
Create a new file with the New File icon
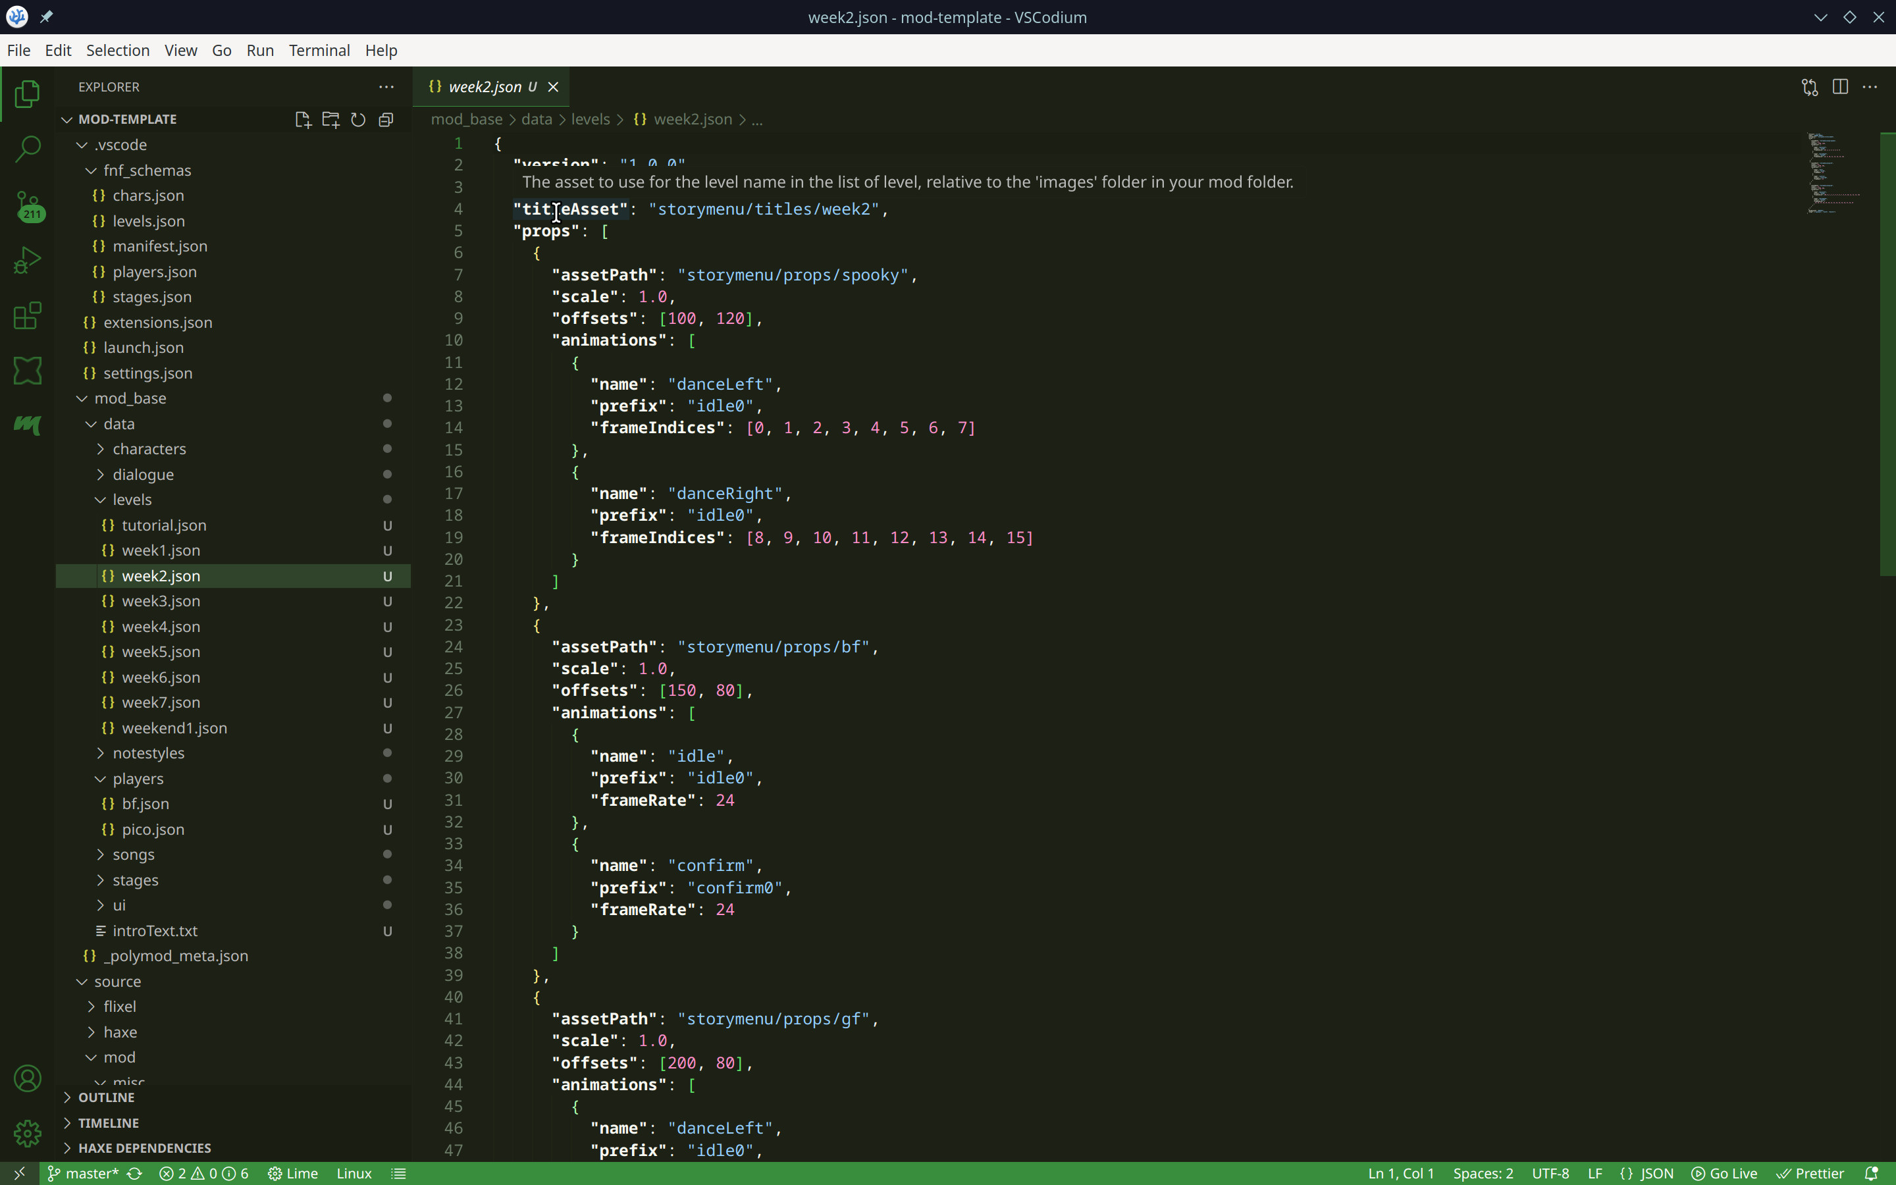[303, 119]
